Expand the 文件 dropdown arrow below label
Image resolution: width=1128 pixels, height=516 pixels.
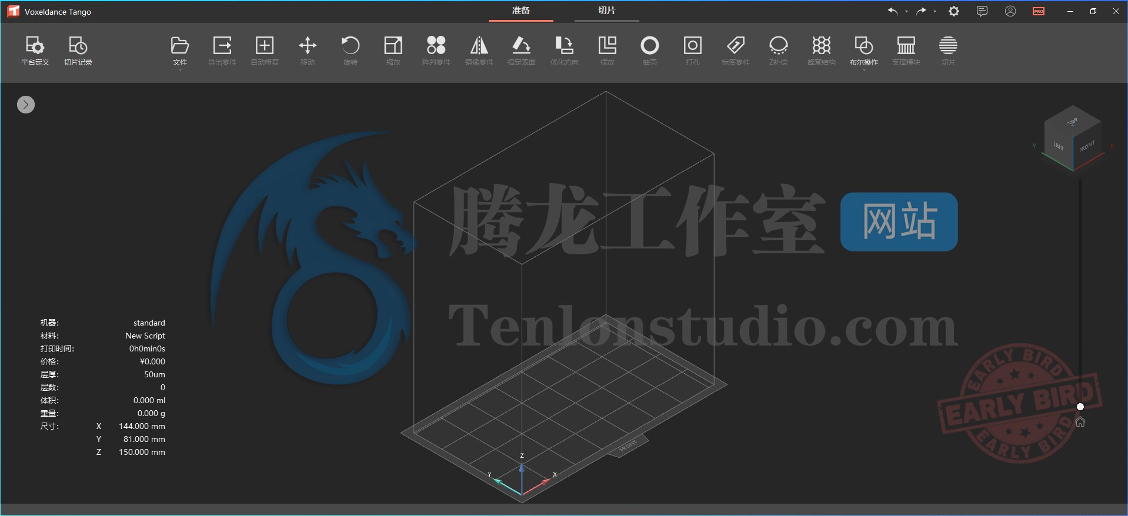(180, 70)
